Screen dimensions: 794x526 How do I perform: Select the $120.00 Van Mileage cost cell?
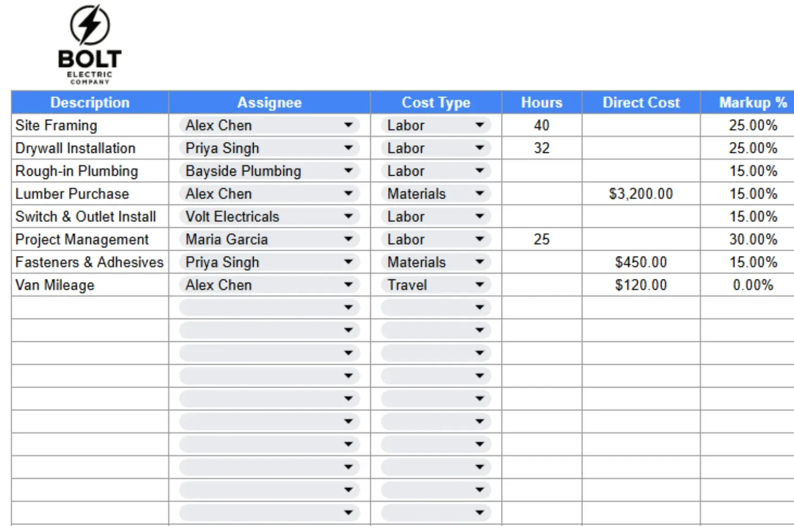pos(641,285)
